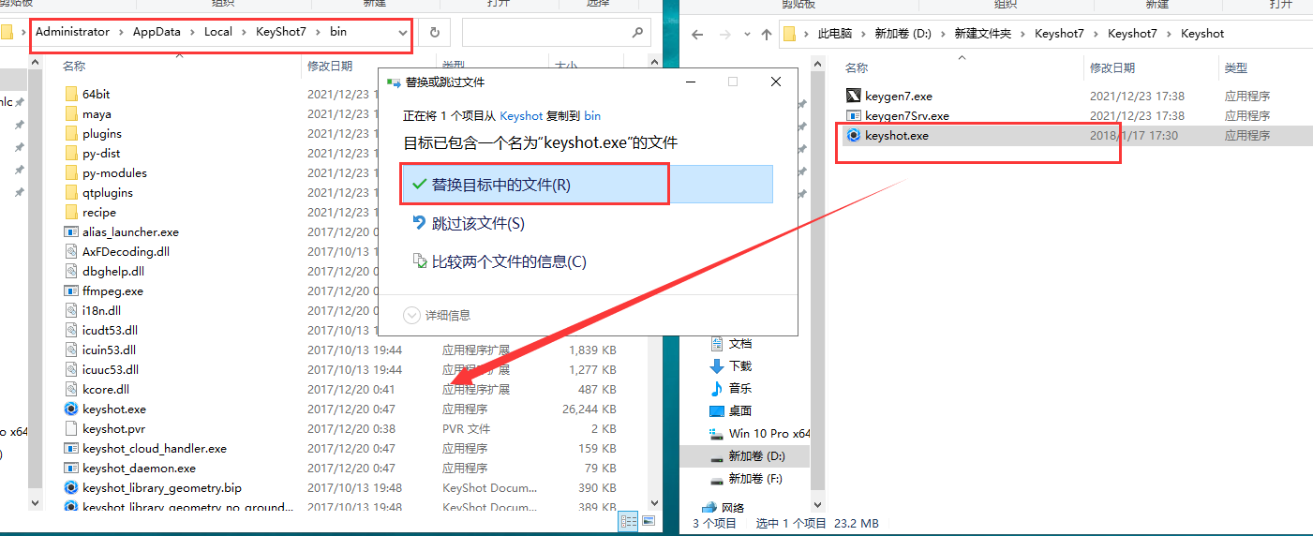Replace the file in the destination
1313x536 pixels.
[587, 185]
